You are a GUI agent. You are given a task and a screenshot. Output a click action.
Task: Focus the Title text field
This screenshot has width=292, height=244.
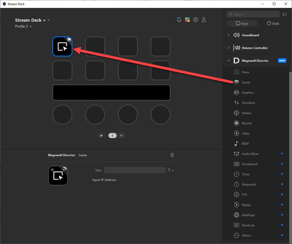point(135,170)
